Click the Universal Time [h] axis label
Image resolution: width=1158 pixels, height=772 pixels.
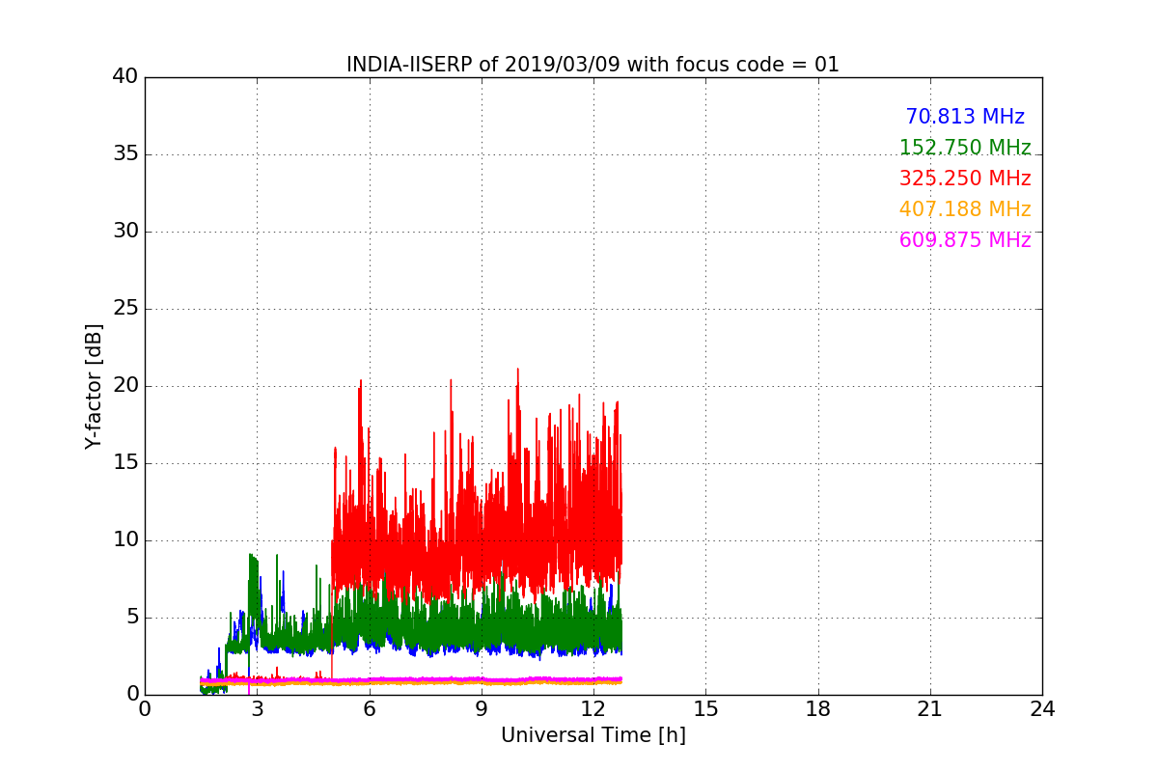593,735
